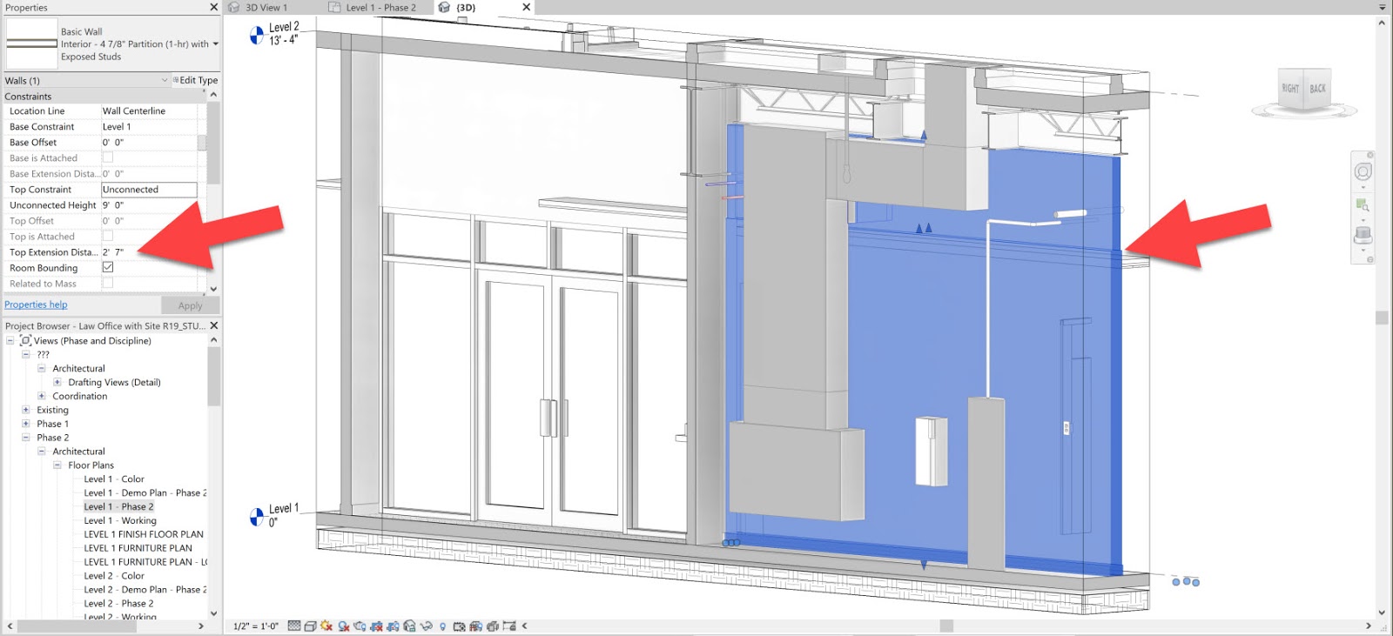The width and height of the screenshot is (1393, 636).
Task: Click the Properties panel vertical scrollbar
Action: click(x=213, y=143)
